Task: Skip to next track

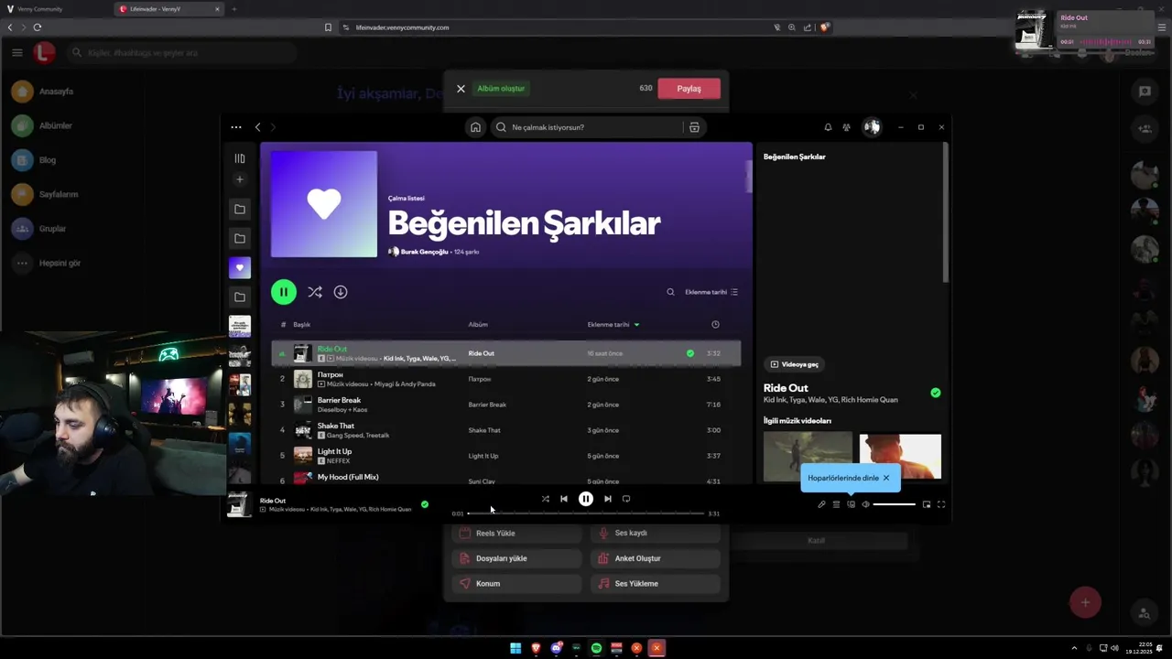Action: coord(607,499)
